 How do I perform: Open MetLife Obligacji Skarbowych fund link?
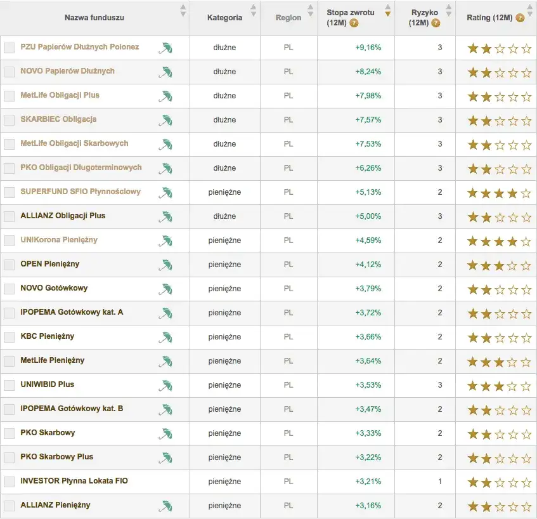(x=74, y=143)
